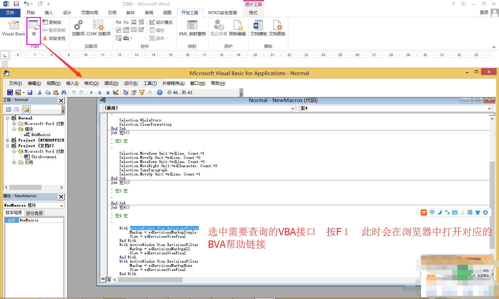Click the 宏 (Macros) ribbon icon
499x299 pixels.
point(34,28)
